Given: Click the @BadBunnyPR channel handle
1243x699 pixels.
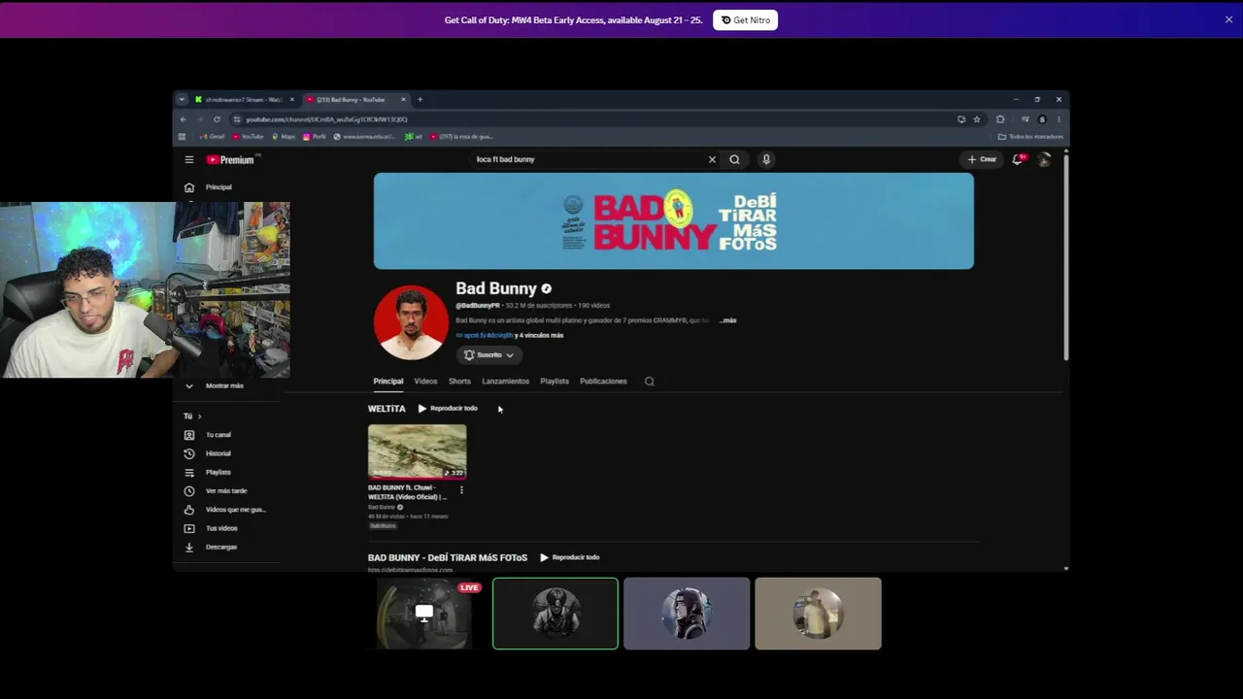Looking at the screenshot, I should 478,306.
